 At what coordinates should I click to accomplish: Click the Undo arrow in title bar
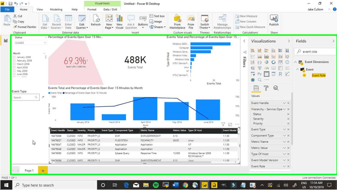point(16,4)
